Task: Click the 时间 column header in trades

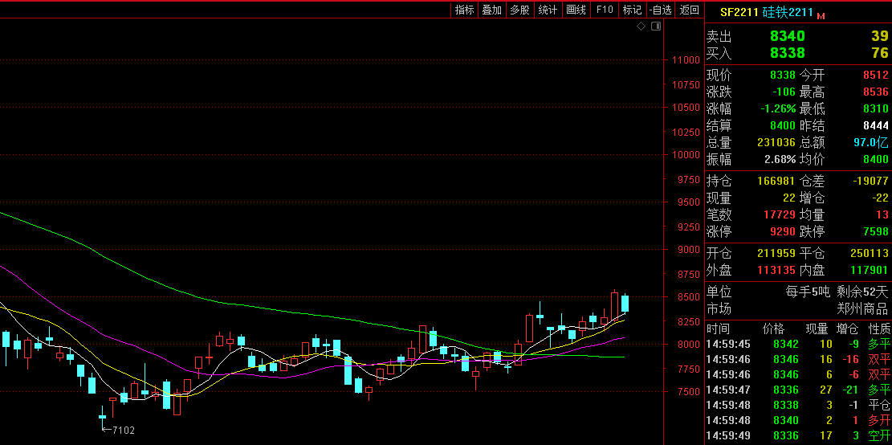Action: pos(719,329)
